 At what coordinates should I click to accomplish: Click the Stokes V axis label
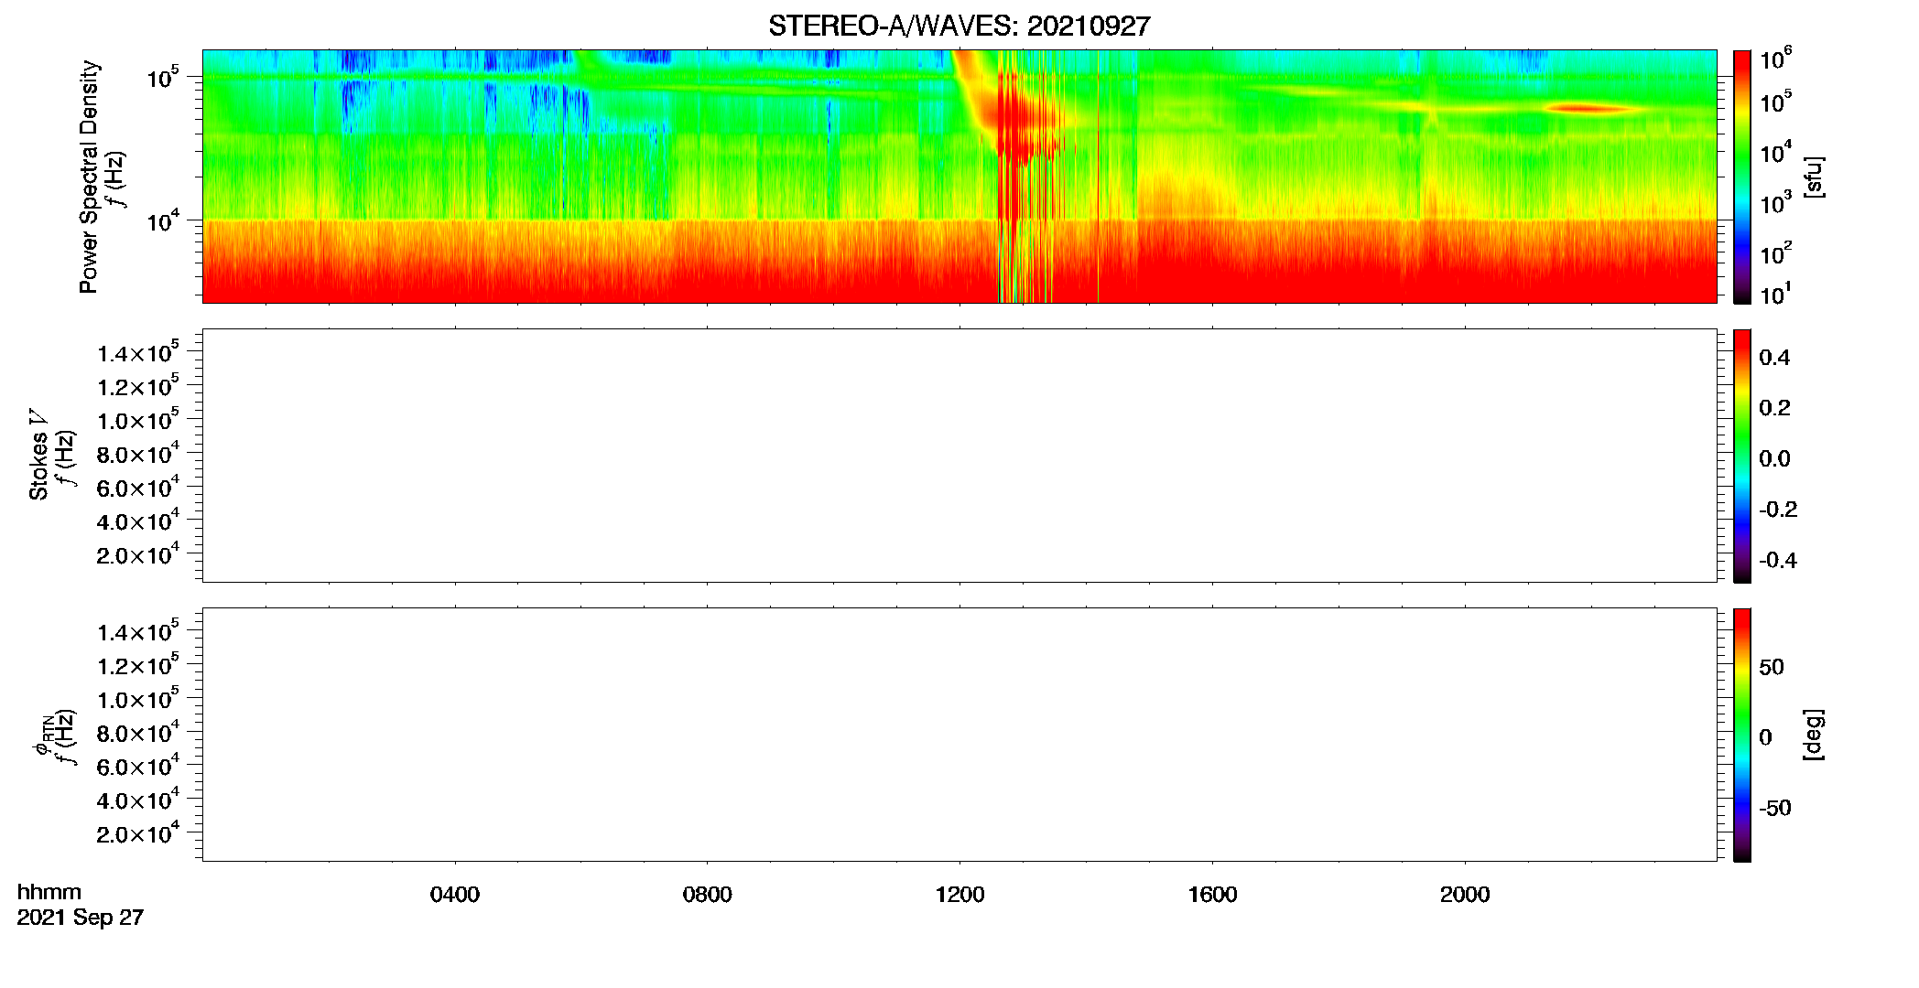point(38,455)
